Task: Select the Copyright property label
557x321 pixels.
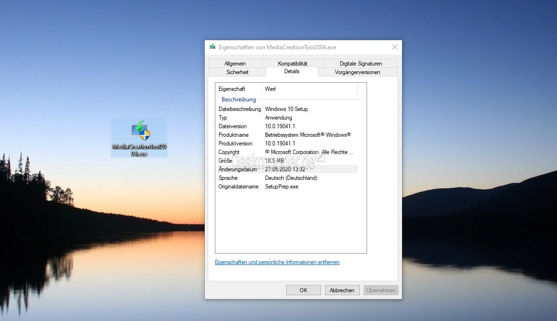Action: [x=229, y=152]
